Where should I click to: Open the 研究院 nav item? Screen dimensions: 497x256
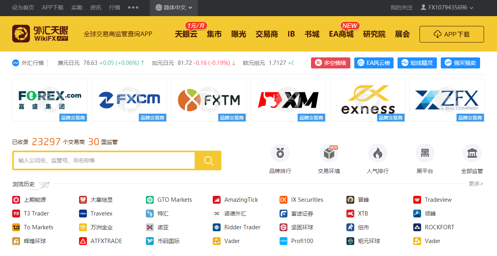pos(374,34)
